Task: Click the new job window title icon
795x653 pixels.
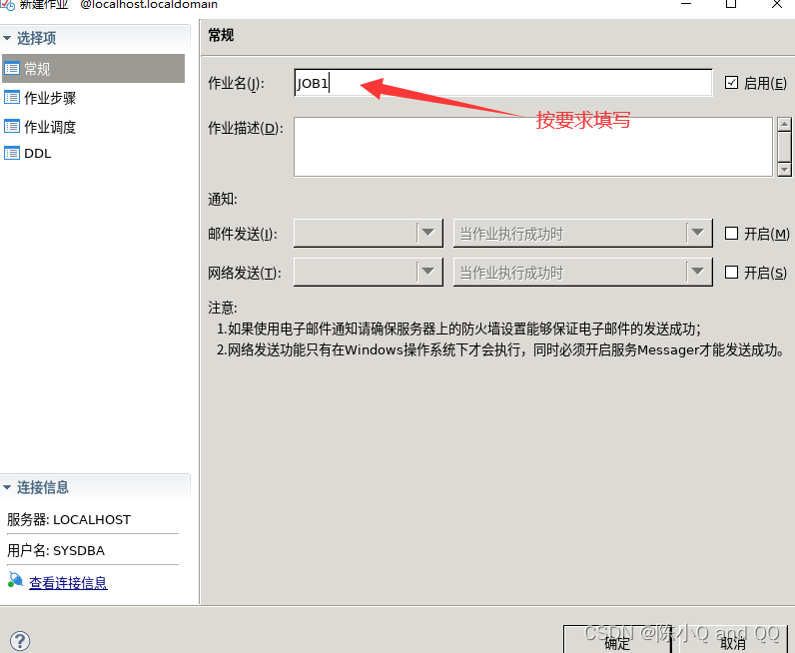Action: point(8,5)
